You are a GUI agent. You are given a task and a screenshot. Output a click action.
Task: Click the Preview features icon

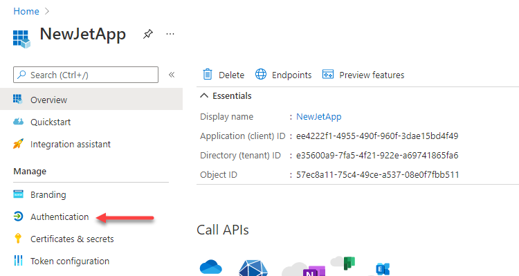tap(328, 75)
